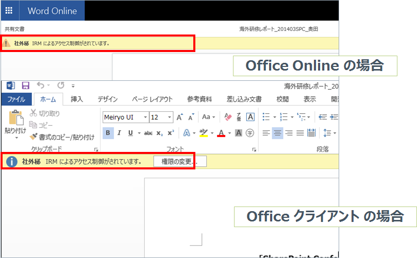Open the ファイル tab
The width and height of the screenshot is (417, 258).
click(16, 99)
